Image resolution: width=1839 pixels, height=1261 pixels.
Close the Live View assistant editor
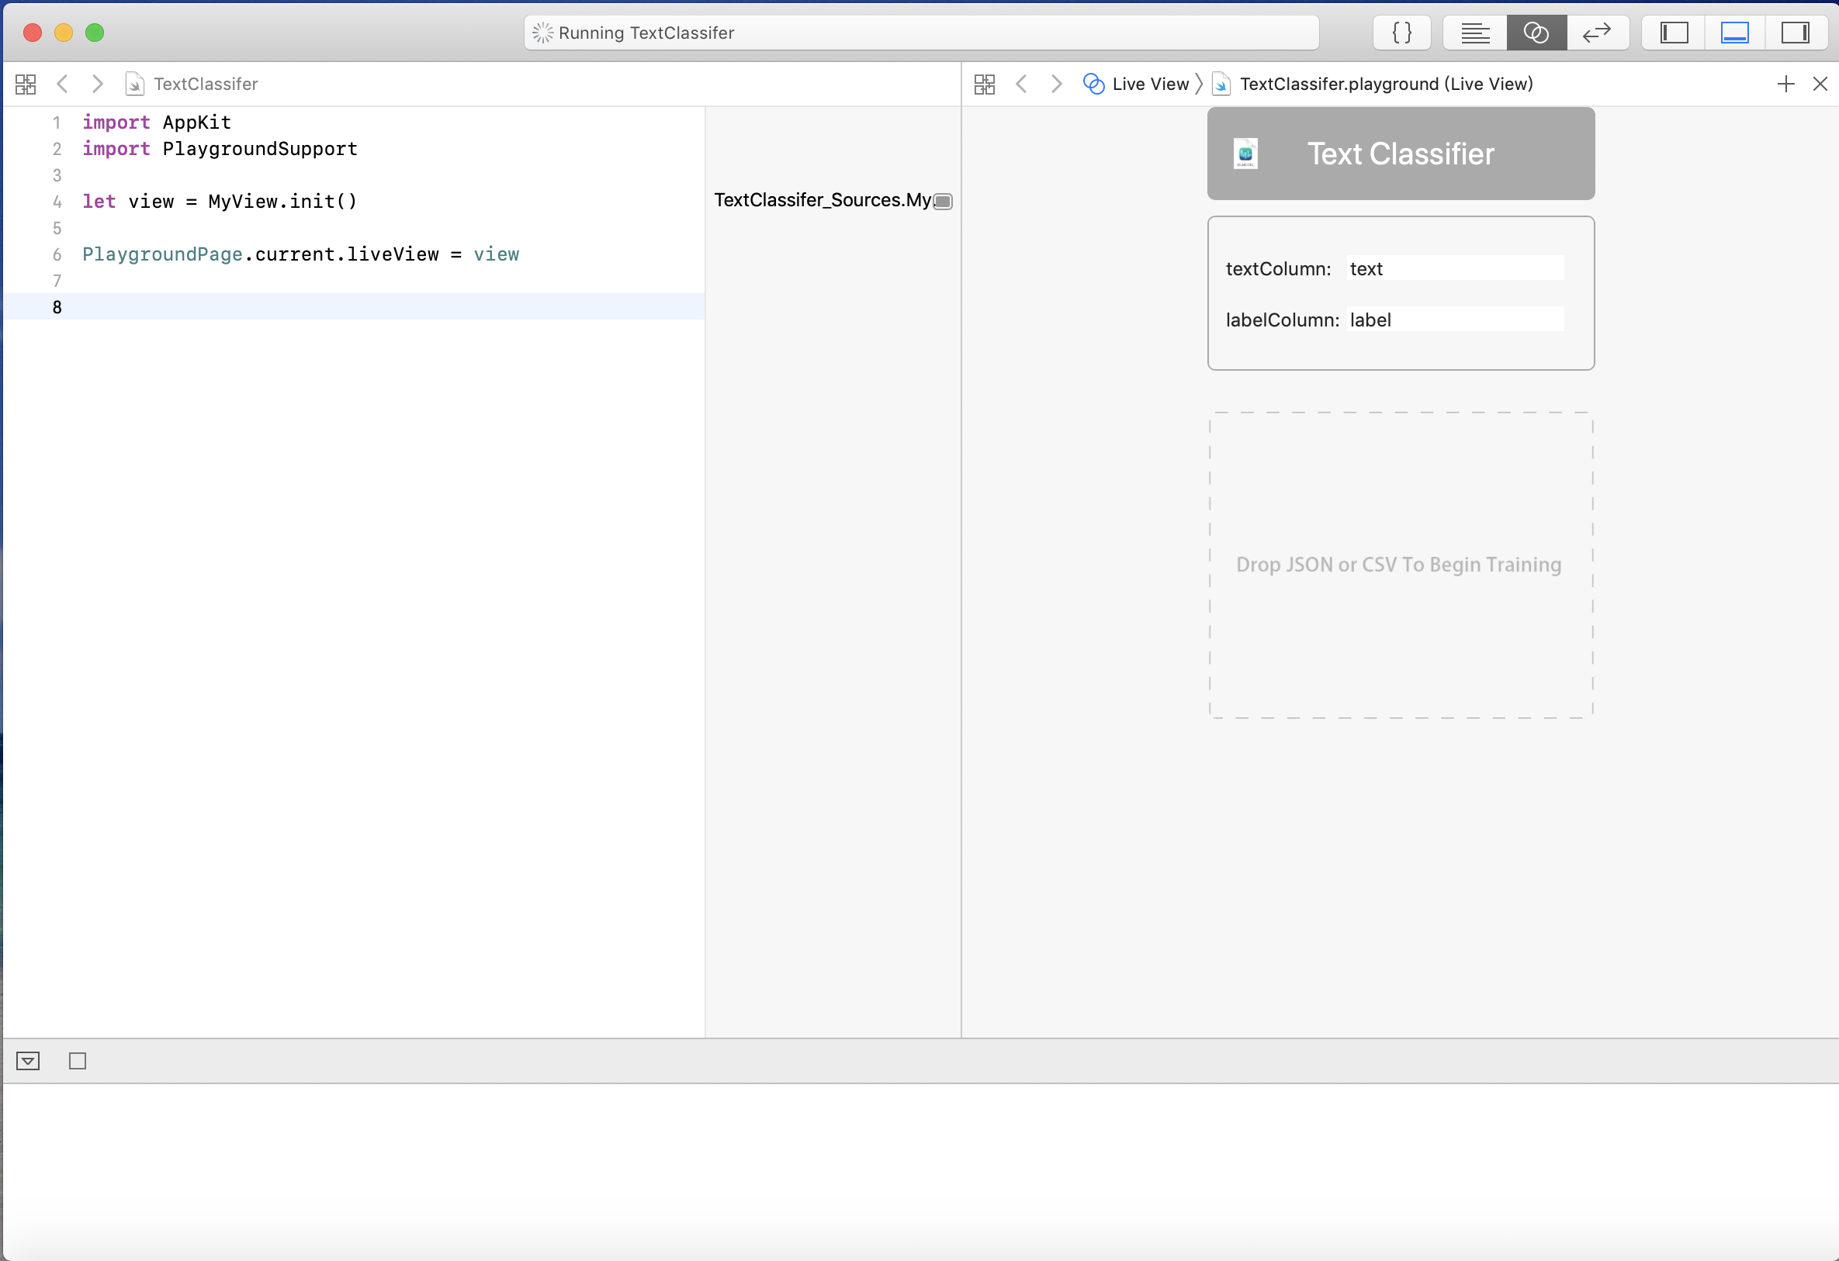click(x=1820, y=84)
